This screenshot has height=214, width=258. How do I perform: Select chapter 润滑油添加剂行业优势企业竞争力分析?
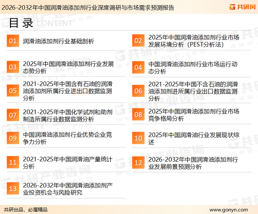pyautogui.click(x=67, y=138)
